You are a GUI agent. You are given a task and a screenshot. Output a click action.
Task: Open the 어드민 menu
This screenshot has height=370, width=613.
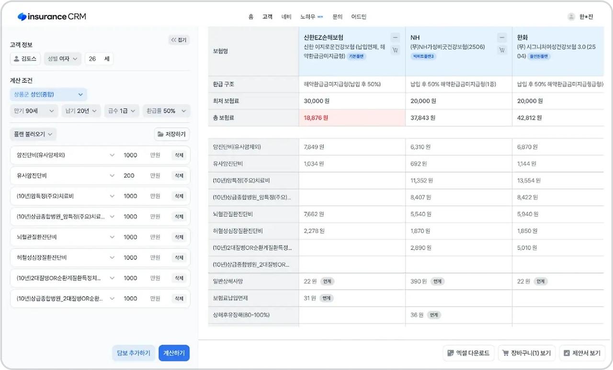(359, 17)
